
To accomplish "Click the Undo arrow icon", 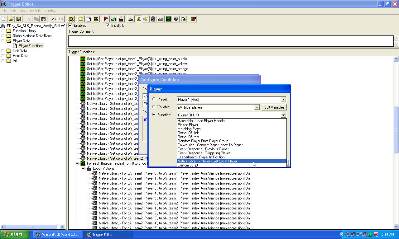I will [x=54, y=19].
